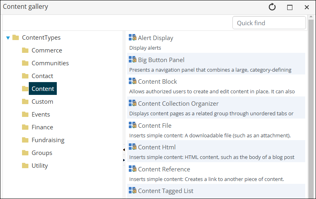316x199 pixels.
Task: Click the Content File item icon
Action: coord(133,125)
